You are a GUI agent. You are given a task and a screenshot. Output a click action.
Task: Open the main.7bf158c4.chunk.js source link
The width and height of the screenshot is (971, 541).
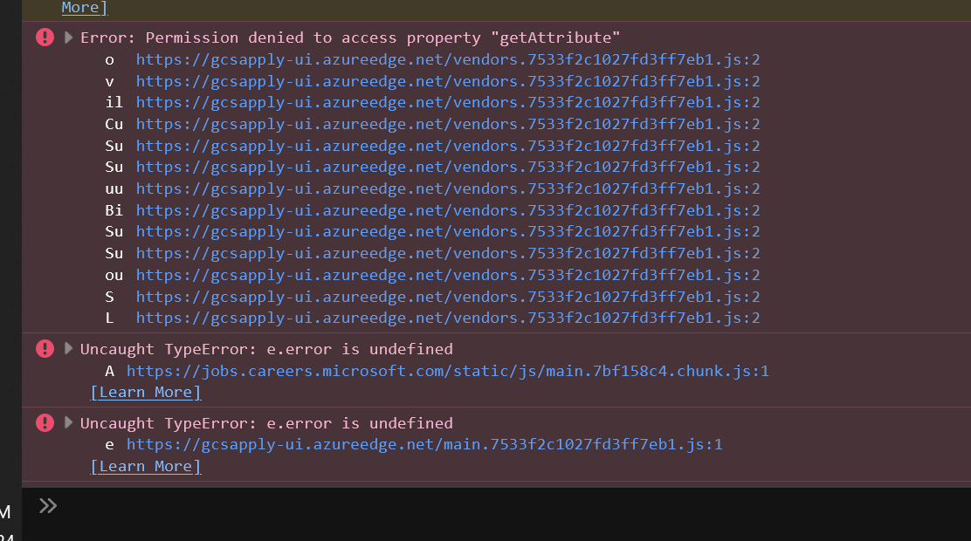pyautogui.click(x=448, y=371)
